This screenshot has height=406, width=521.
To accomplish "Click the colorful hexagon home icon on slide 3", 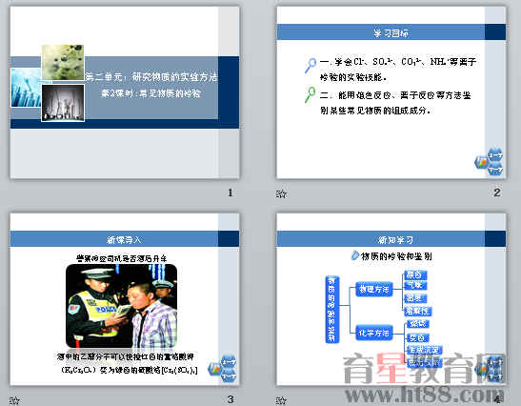I will click(x=214, y=369).
